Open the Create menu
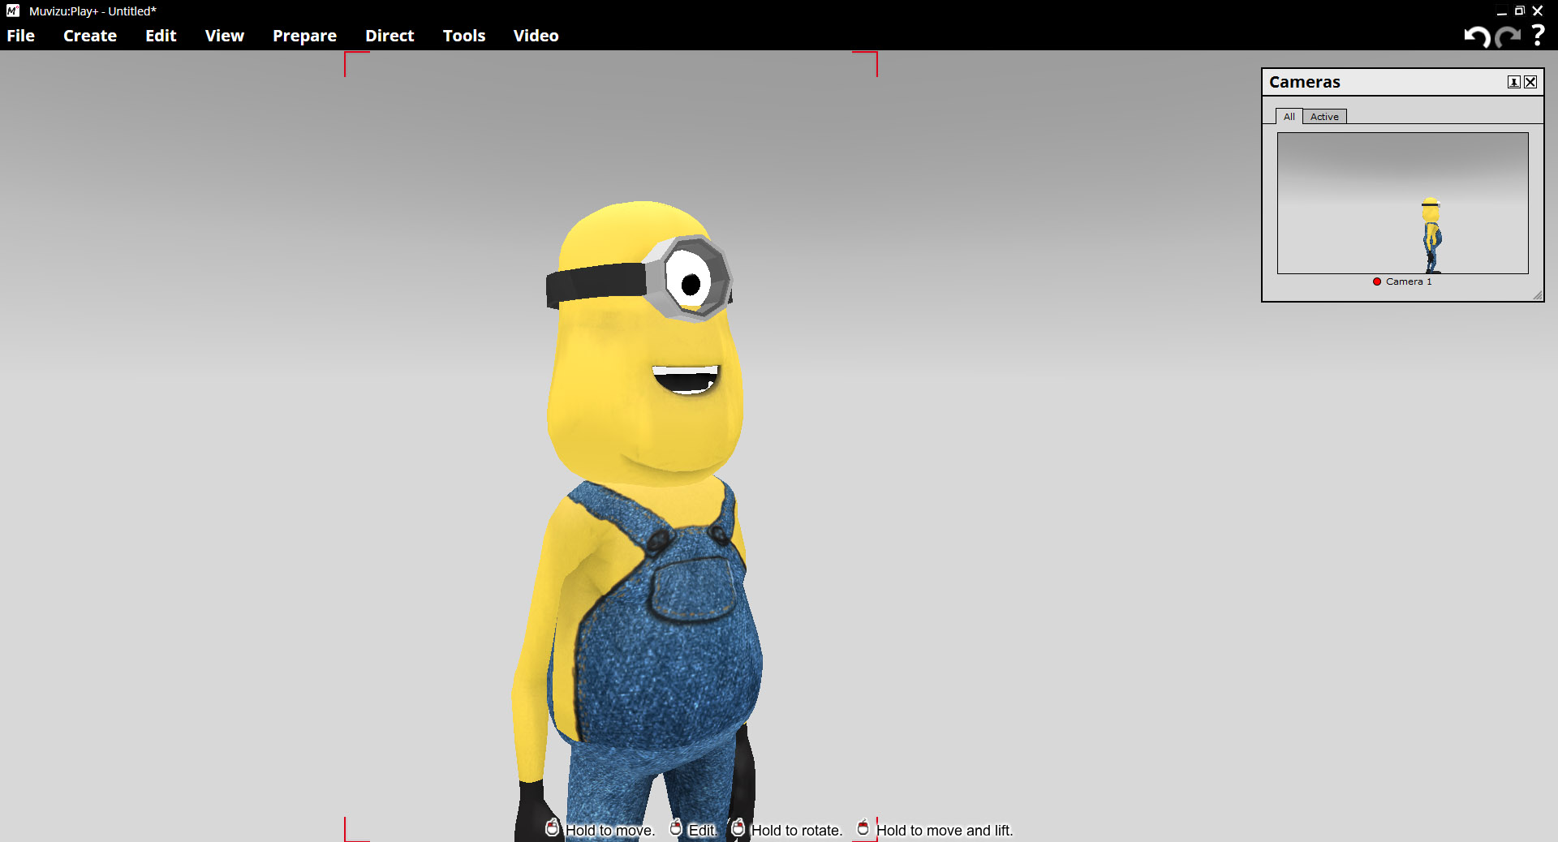Image resolution: width=1558 pixels, height=842 pixels. click(x=90, y=36)
